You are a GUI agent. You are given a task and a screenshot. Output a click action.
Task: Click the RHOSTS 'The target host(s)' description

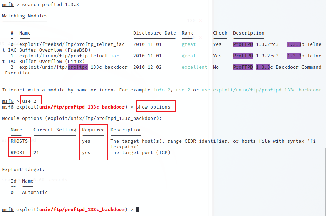pyautogui.click(x=213, y=144)
